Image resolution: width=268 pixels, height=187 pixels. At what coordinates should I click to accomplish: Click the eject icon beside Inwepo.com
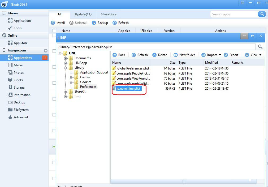[46, 50]
